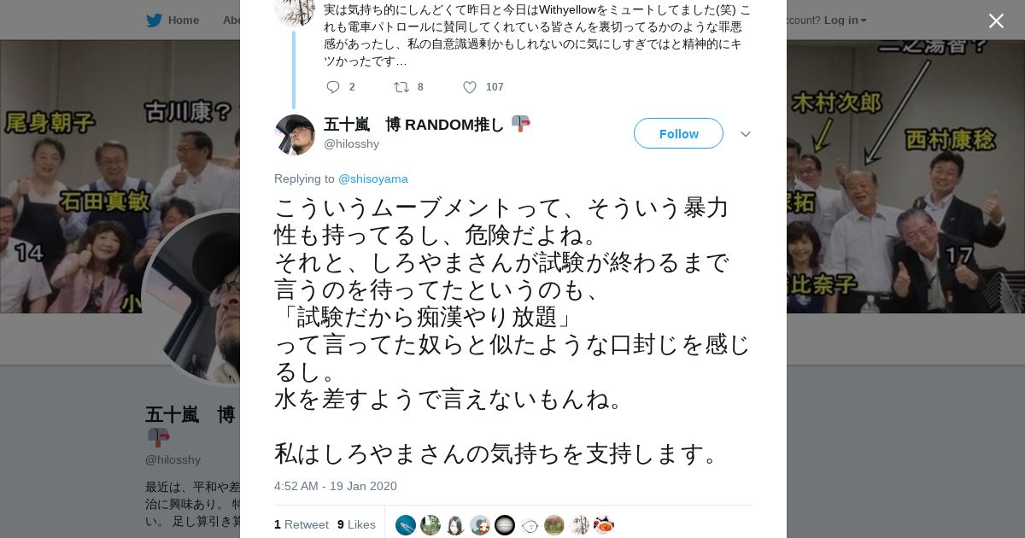
Task: Open the Log in dropdown
Action: (845, 20)
